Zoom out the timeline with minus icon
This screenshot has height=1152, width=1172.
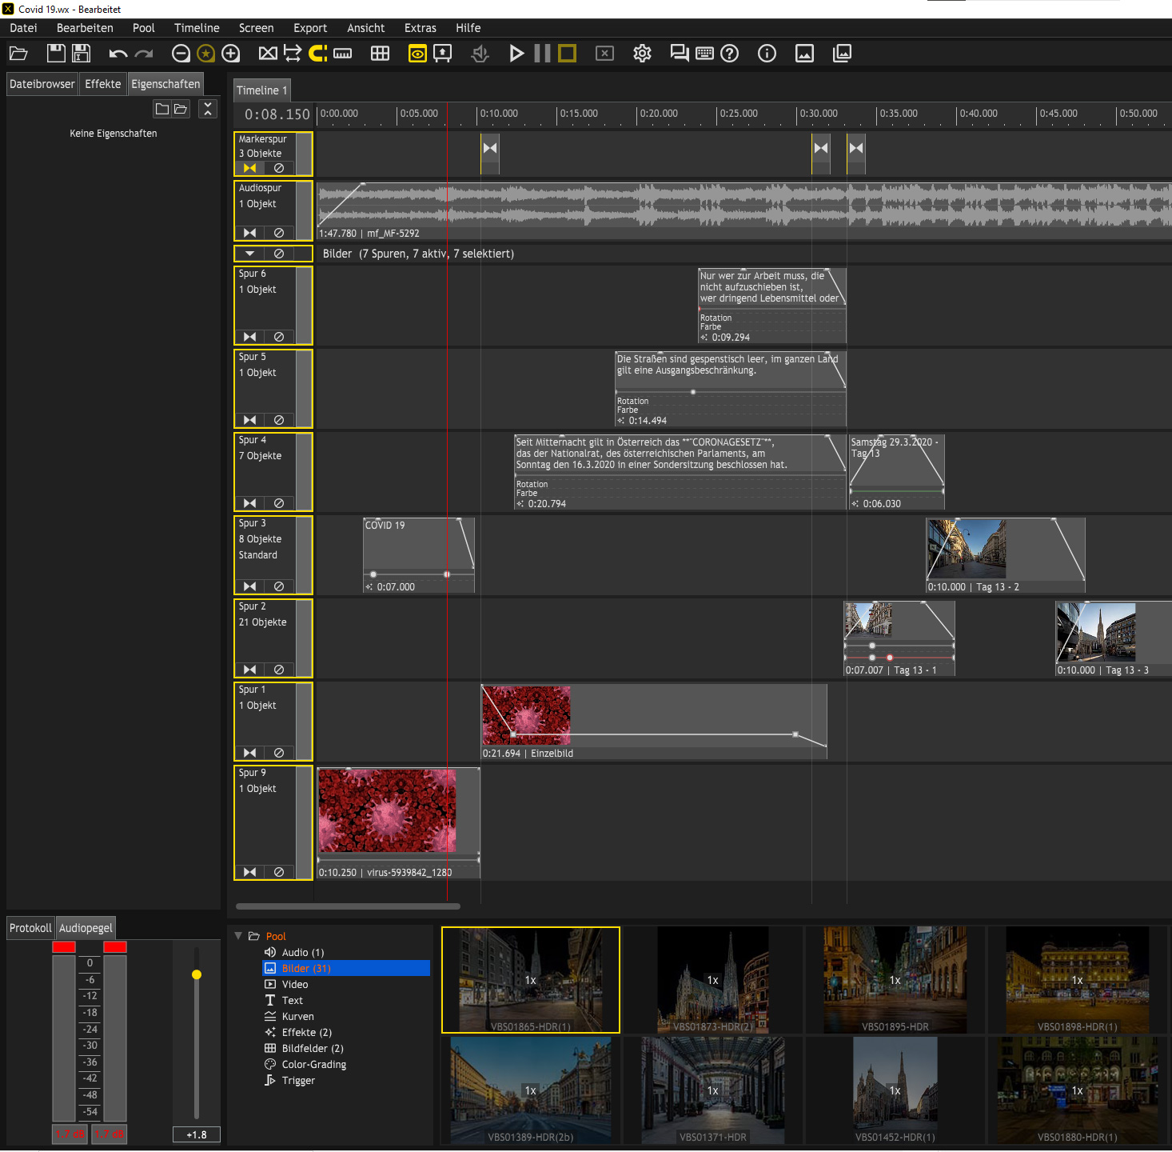181,54
